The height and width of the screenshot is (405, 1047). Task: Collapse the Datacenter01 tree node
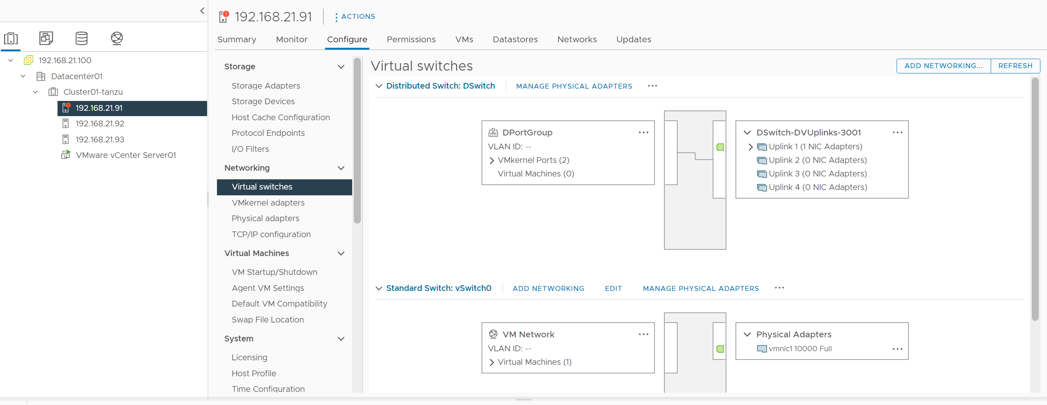click(x=23, y=76)
